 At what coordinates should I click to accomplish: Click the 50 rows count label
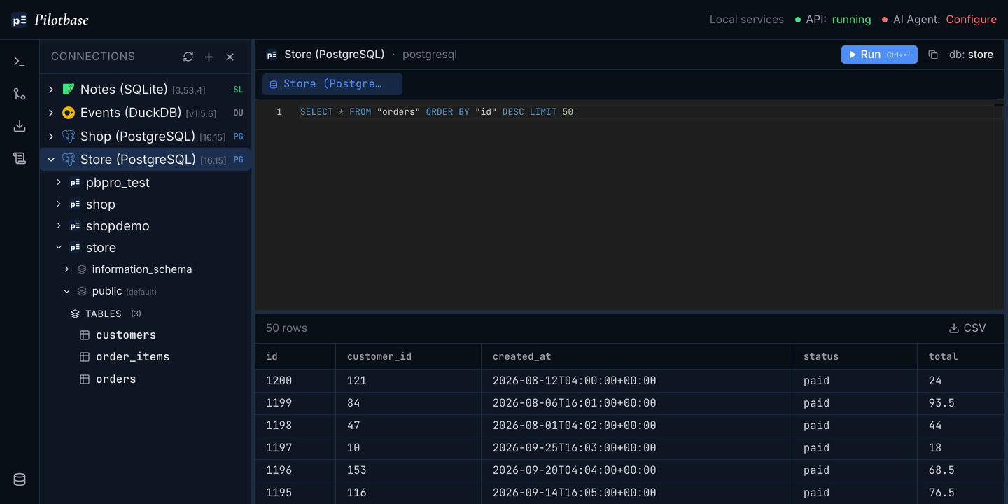coord(286,328)
